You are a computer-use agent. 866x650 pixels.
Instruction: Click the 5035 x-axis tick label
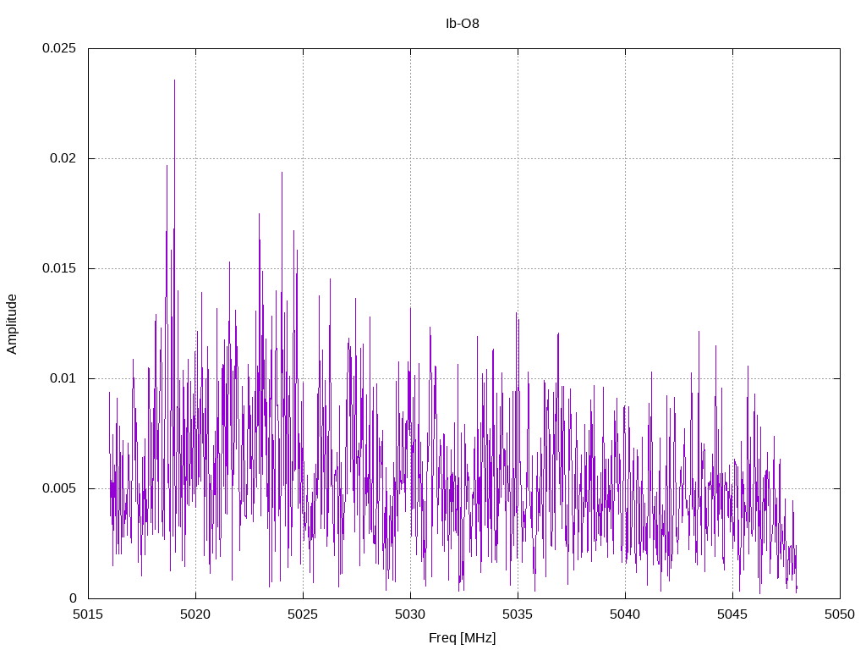click(518, 614)
